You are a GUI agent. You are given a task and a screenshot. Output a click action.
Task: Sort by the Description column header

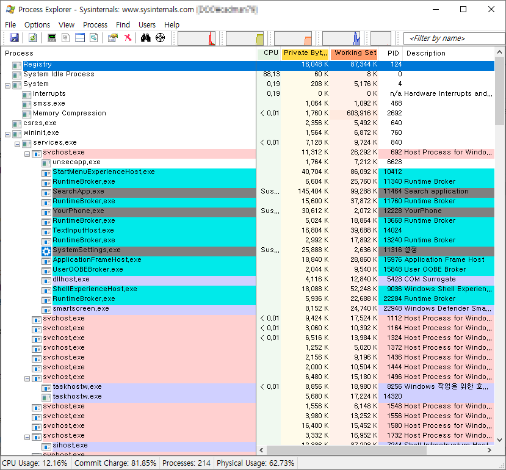click(449, 53)
